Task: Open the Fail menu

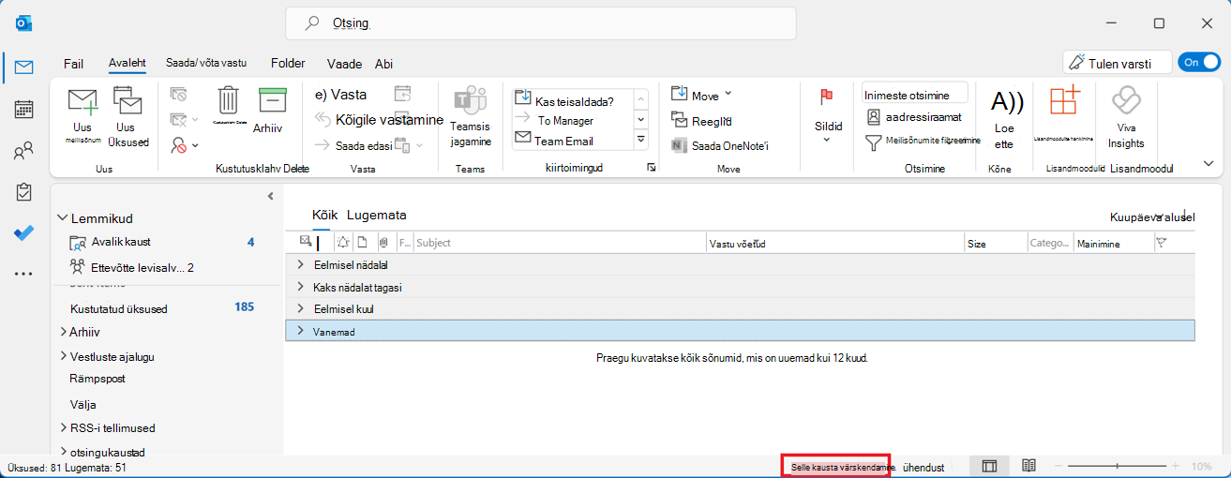Action: [74, 64]
